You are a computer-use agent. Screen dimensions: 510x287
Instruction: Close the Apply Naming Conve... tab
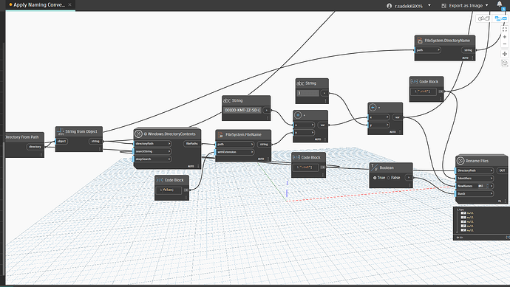(69, 4)
